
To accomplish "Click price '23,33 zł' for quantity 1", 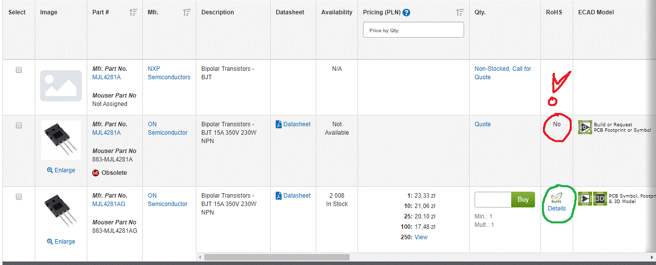I will tap(425, 196).
